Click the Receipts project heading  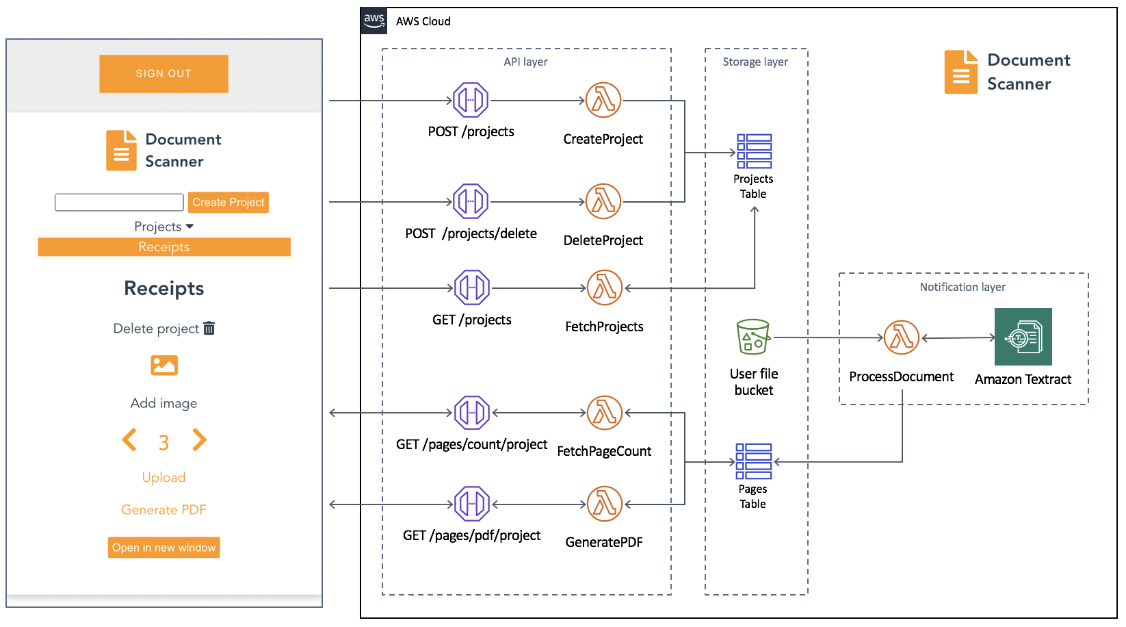pyautogui.click(x=164, y=289)
